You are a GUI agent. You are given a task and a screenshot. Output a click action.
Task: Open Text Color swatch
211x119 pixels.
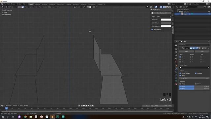[166, 20]
